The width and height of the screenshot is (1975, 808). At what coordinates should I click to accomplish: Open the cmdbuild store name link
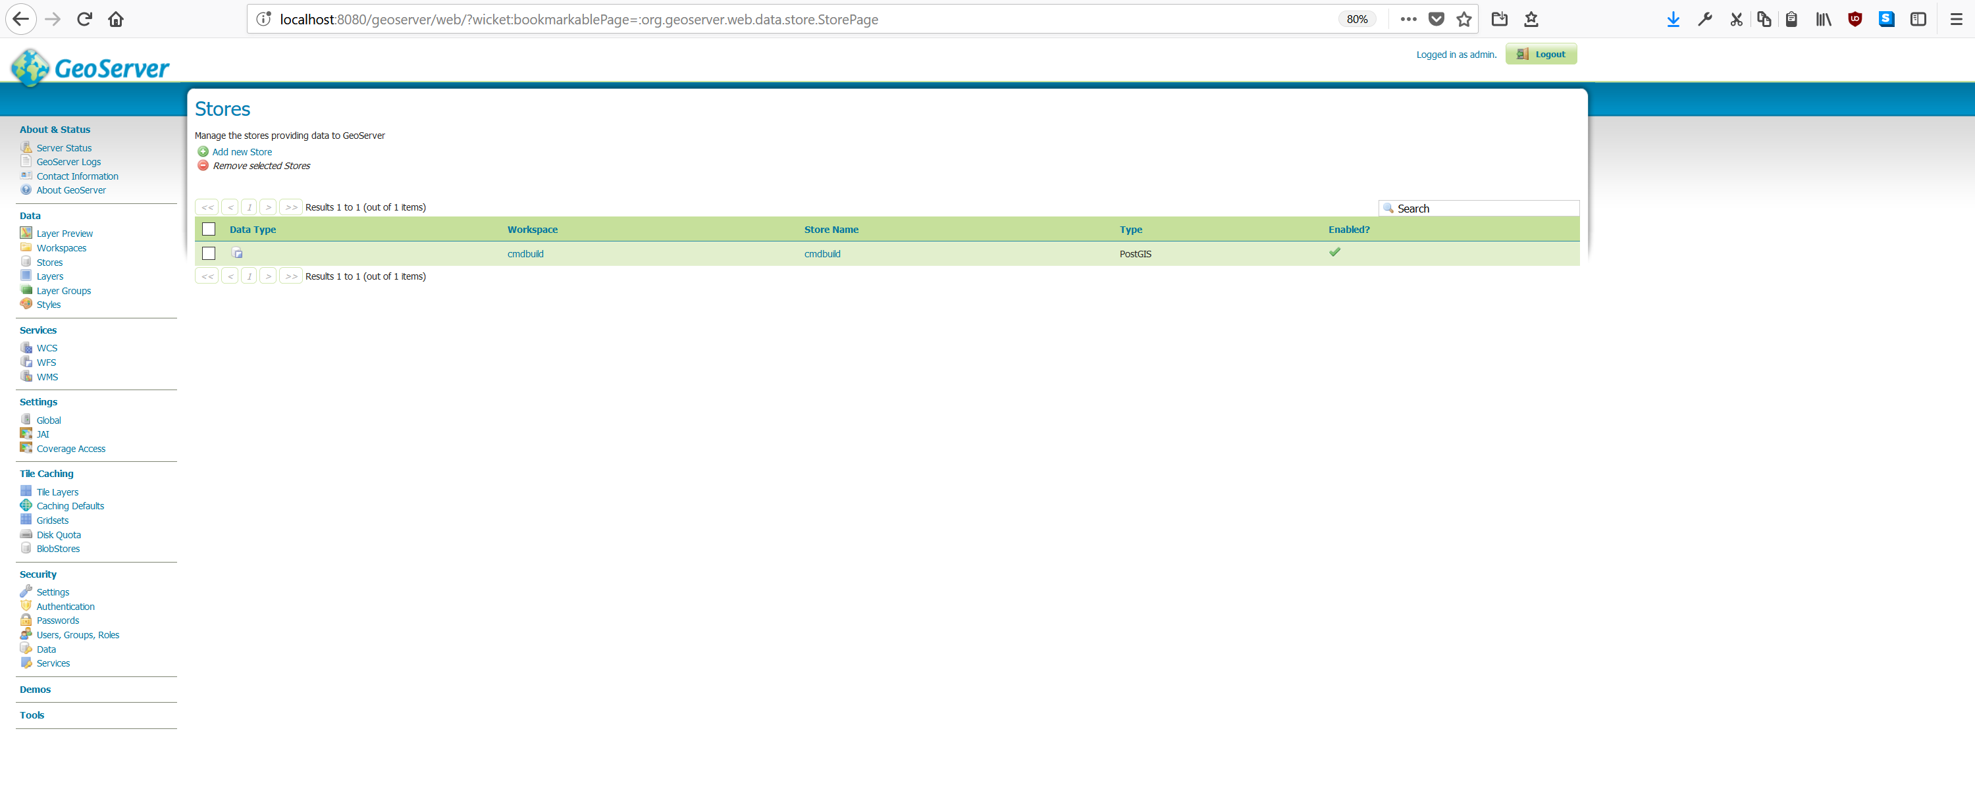(822, 255)
